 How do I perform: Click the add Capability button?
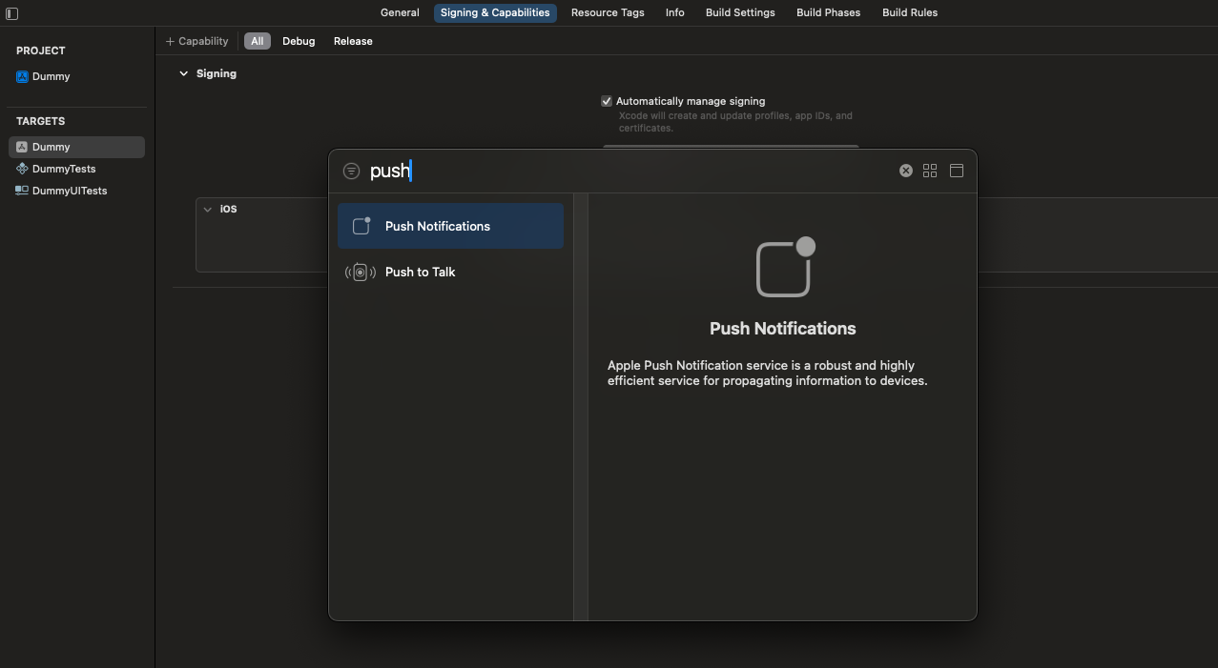point(197,41)
